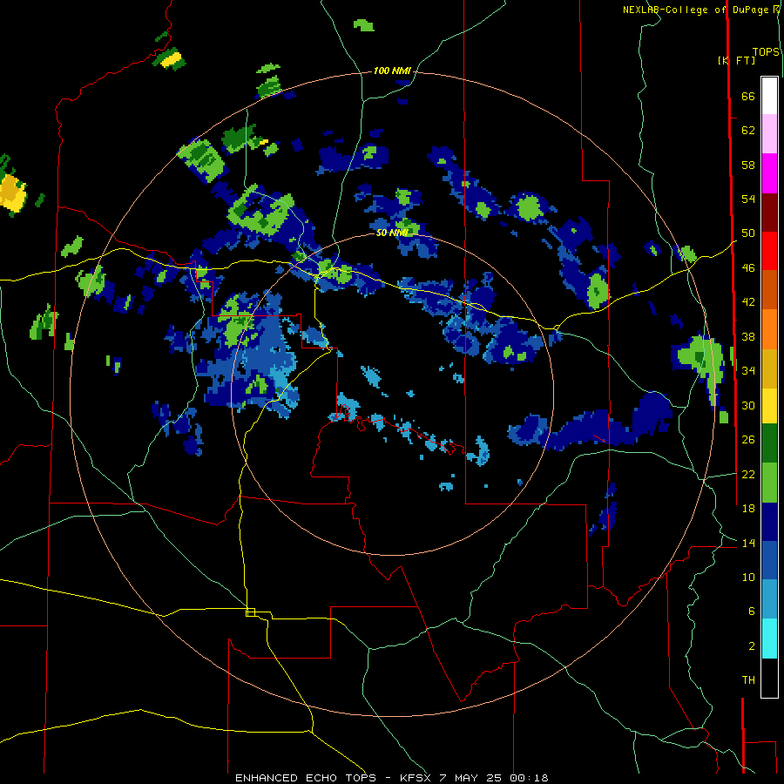Click the 62 scale value

tap(748, 131)
